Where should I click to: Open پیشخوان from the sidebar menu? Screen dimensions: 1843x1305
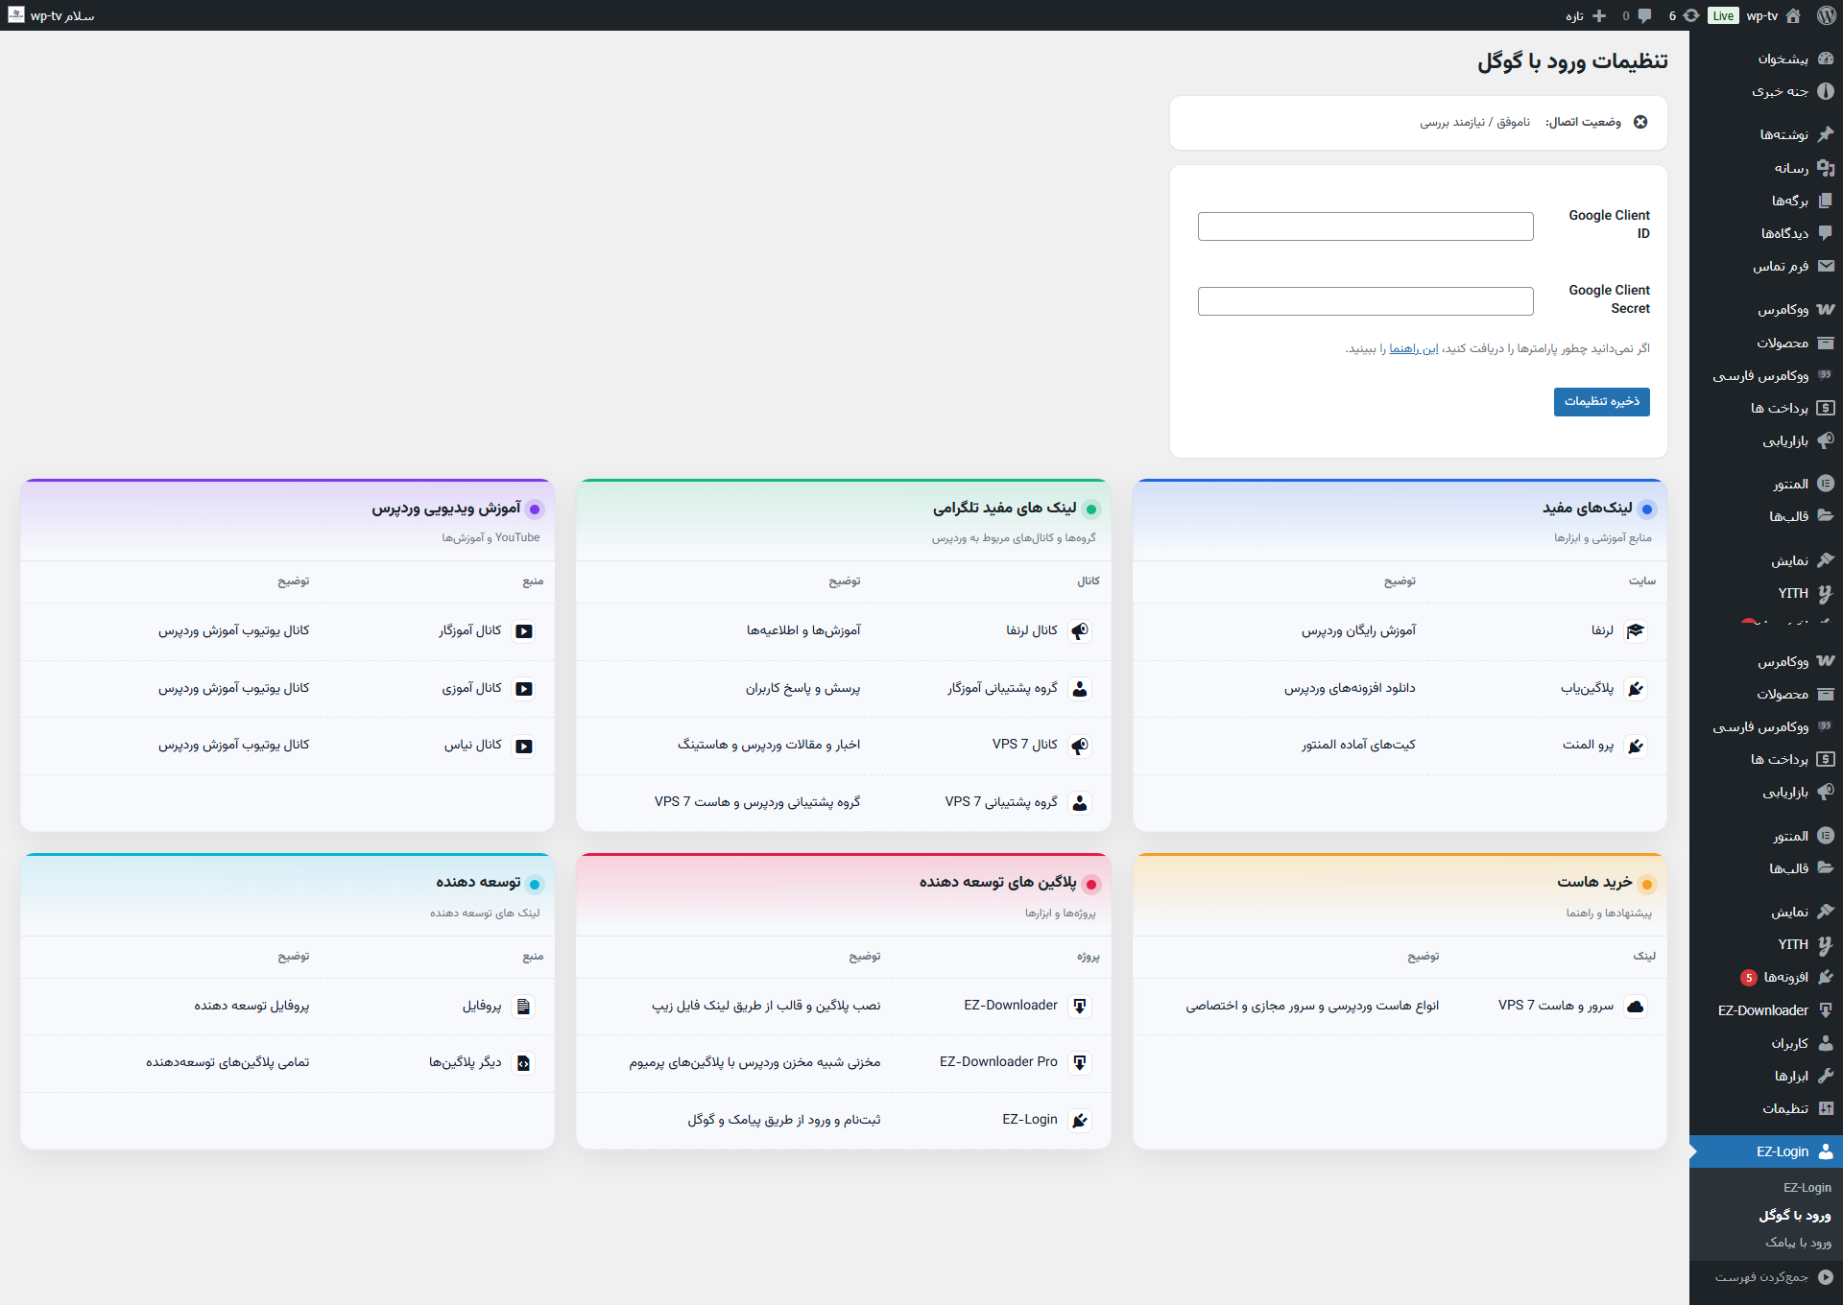pos(1783,58)
